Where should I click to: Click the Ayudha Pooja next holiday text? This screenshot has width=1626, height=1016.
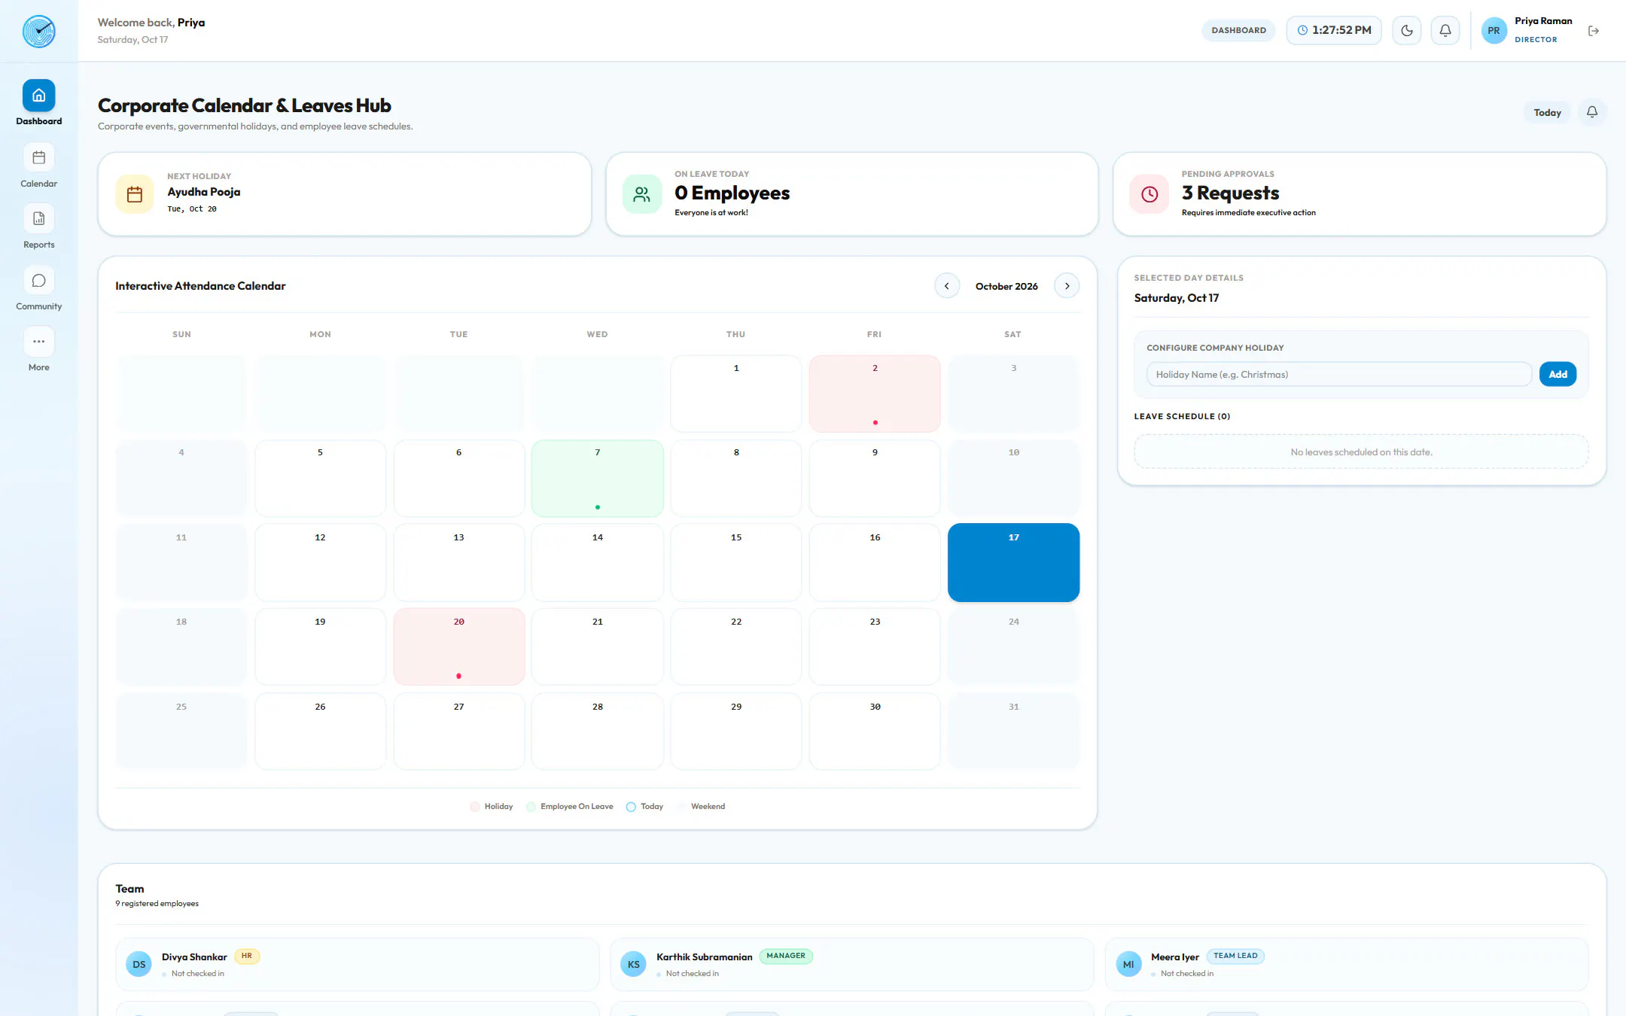pyautogui.click(x=203, y=192)
